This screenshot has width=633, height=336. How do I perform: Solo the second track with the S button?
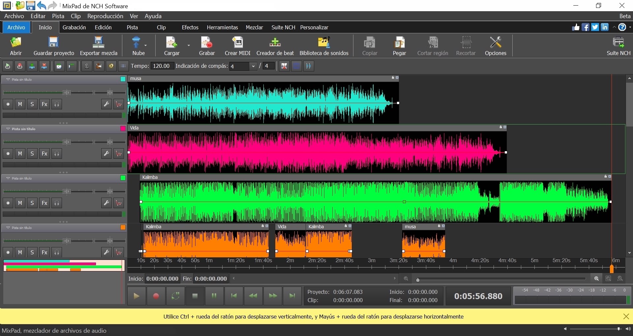tap(32, 153)
